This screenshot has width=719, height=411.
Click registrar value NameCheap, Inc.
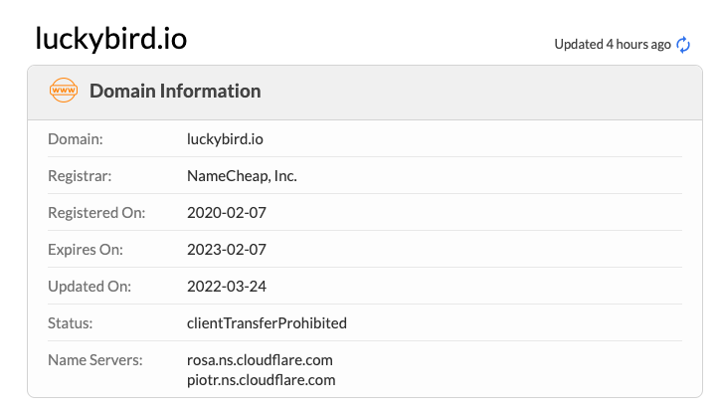click(242, 176)
